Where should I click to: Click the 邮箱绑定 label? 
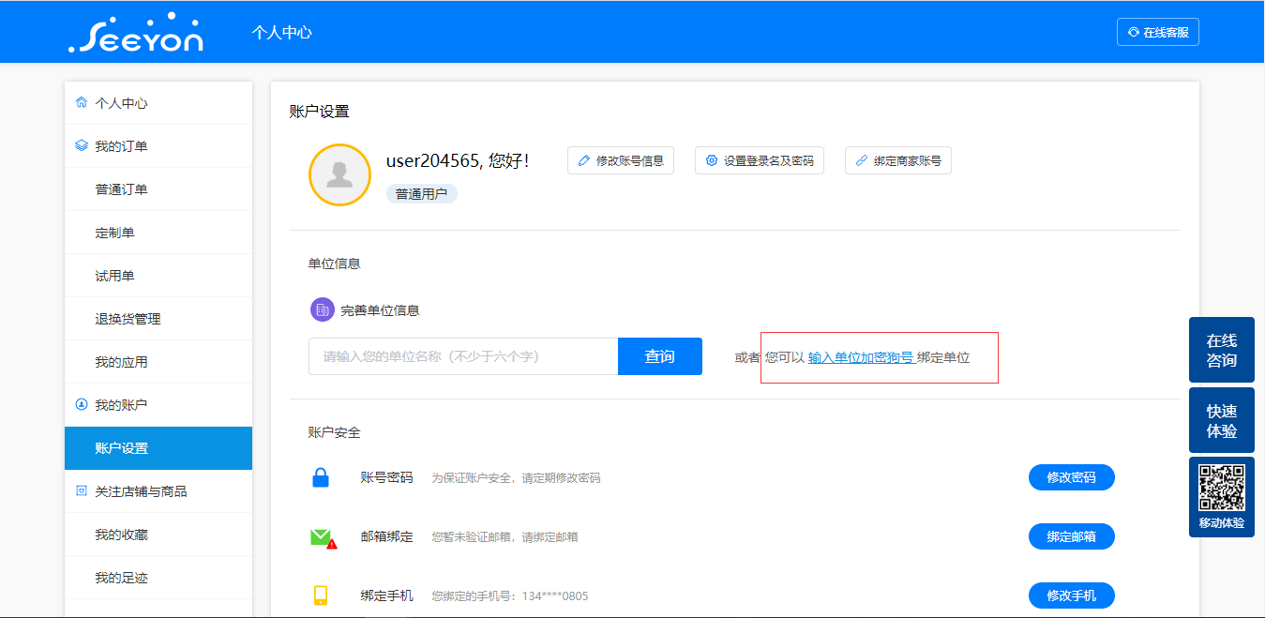click(386, 536)
